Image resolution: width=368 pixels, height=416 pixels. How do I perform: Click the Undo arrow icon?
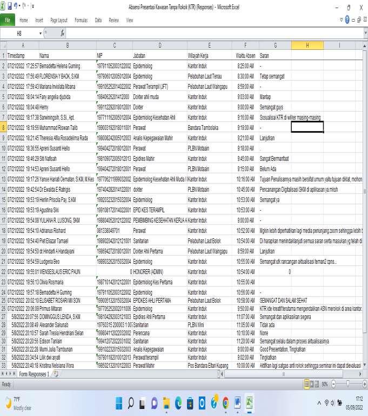pyautogui.click(x=16, y=5)
